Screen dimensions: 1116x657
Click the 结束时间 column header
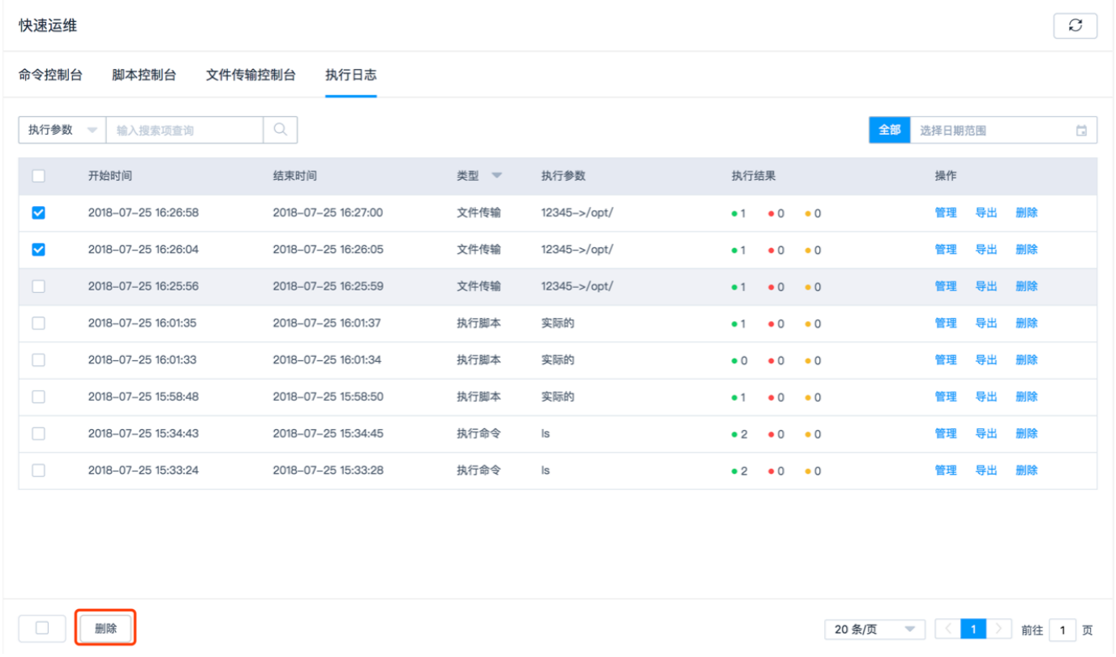coord(295,176)
